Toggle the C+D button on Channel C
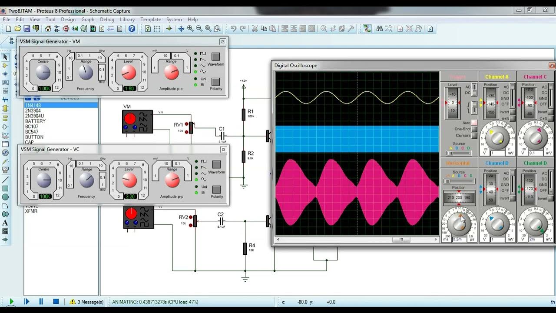The height and width of the screenshot is (313, 556). click(551, 118)
